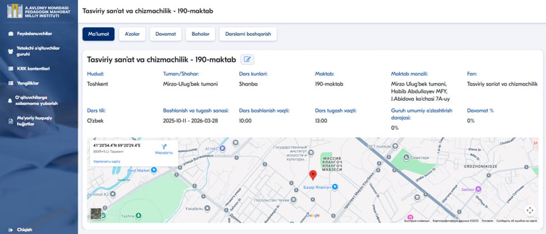The height and width of the screenshot is (234, 546).
Task: Click the map directions arrow icon
Action: pyautogui.click(x=164, y=146)
